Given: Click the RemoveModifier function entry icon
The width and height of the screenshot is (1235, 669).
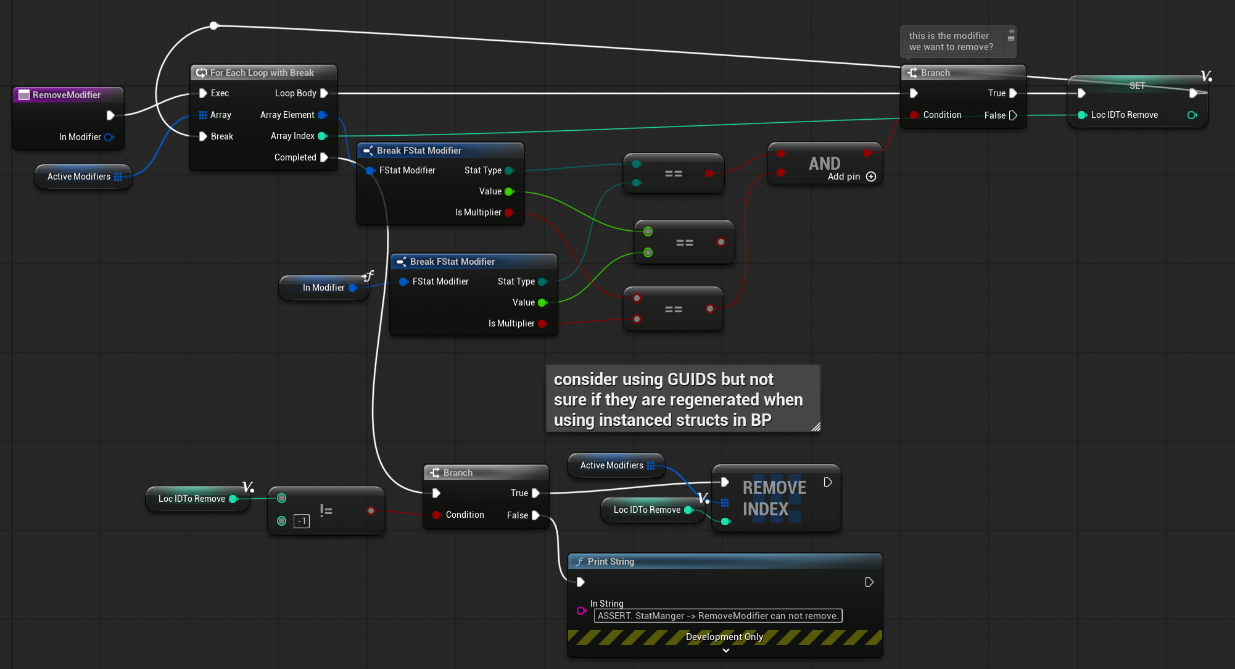Looking at the screenshot, I should (24, 94).
